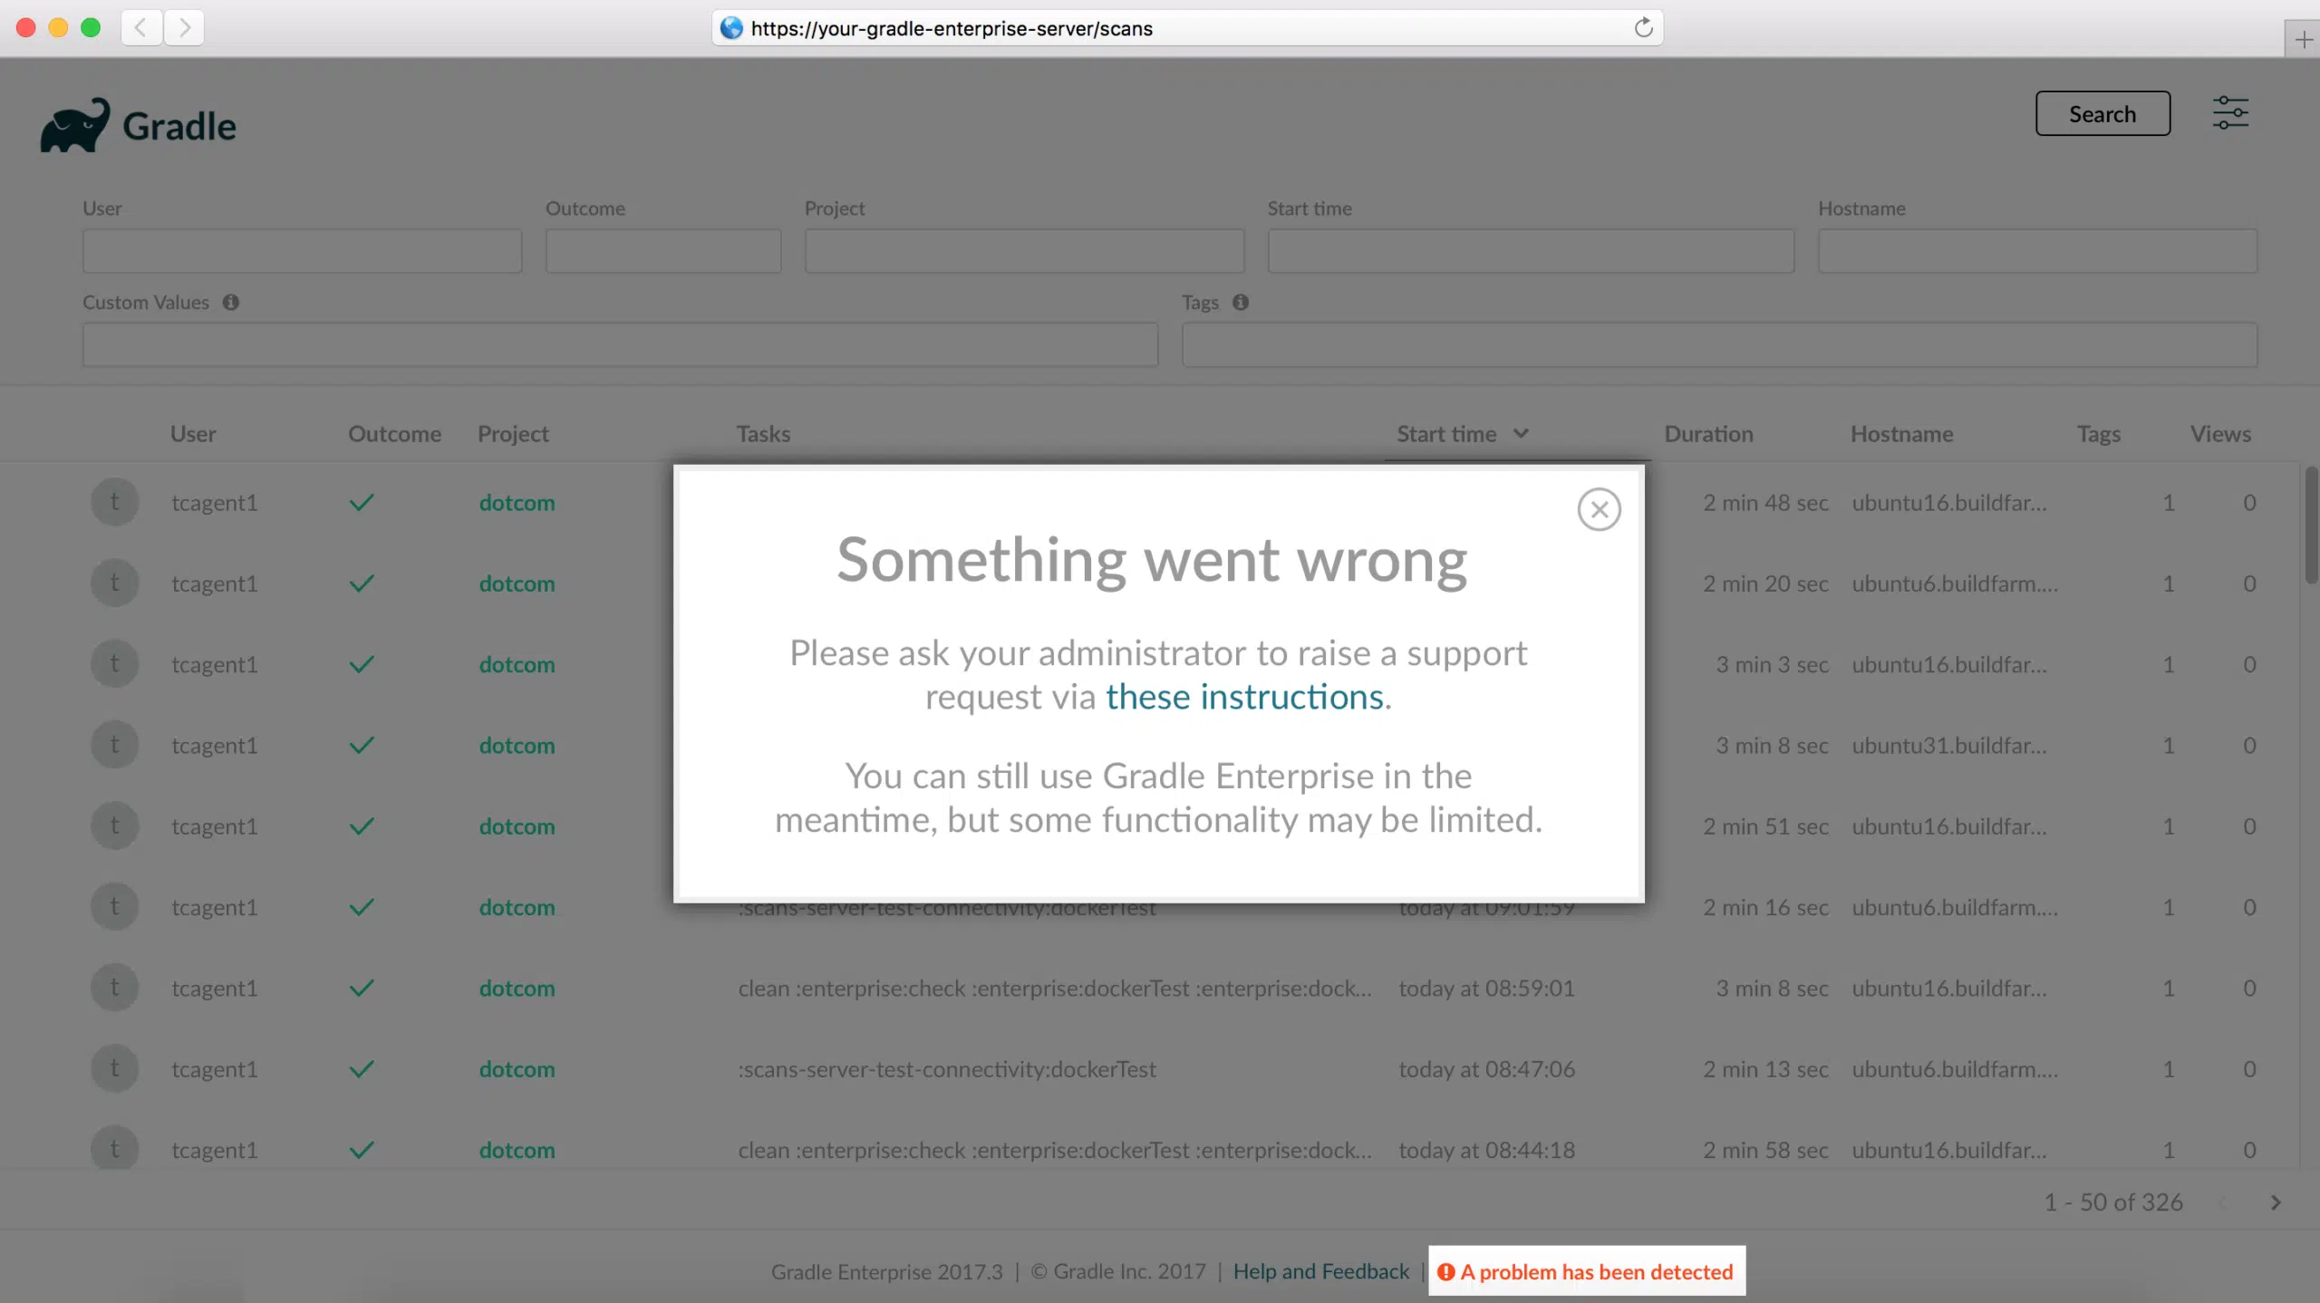Open the Help and Feedback link
Image resolution: width=2320 pixels, height=1303 pixels.
pyautogui.click(x=1321, y=1271)
